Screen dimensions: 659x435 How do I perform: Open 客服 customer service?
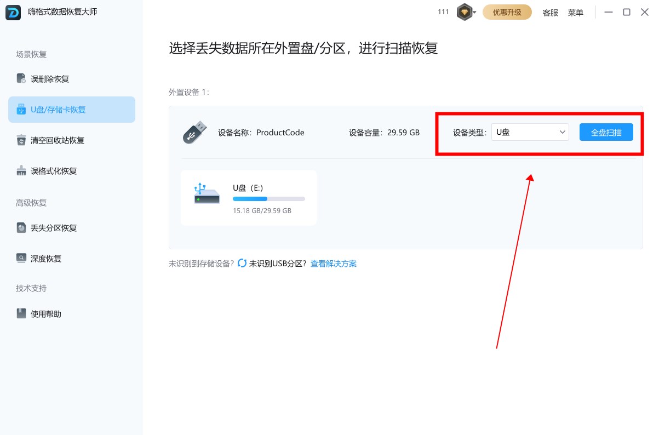click(x=551, y=13)
